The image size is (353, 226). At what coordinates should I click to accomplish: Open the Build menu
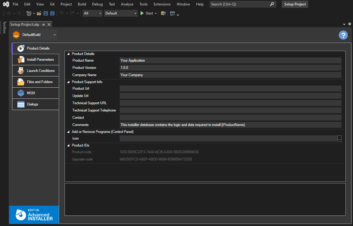point(82,4)
